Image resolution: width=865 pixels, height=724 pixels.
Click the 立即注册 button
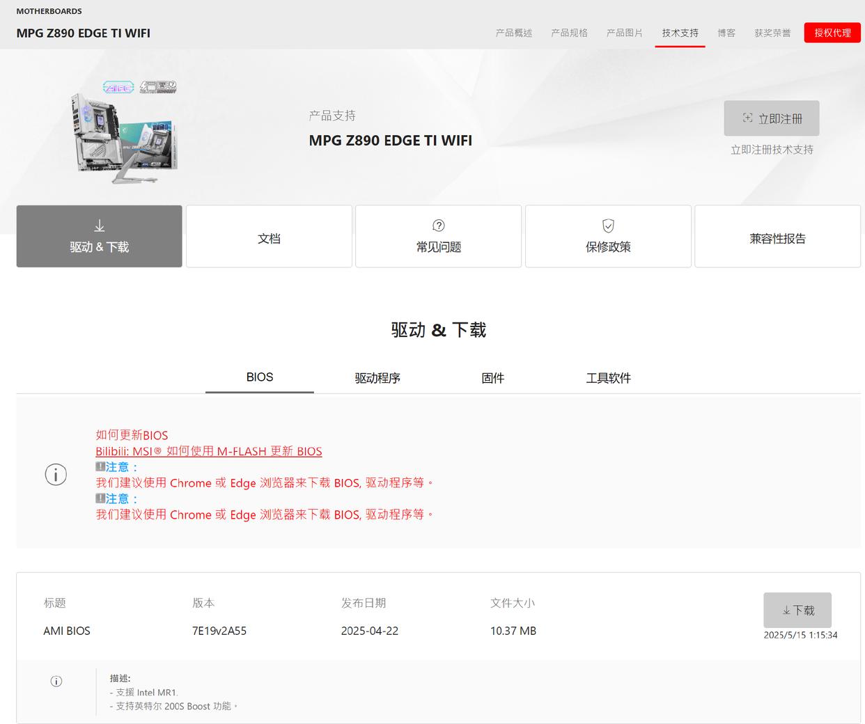point(772,118)
